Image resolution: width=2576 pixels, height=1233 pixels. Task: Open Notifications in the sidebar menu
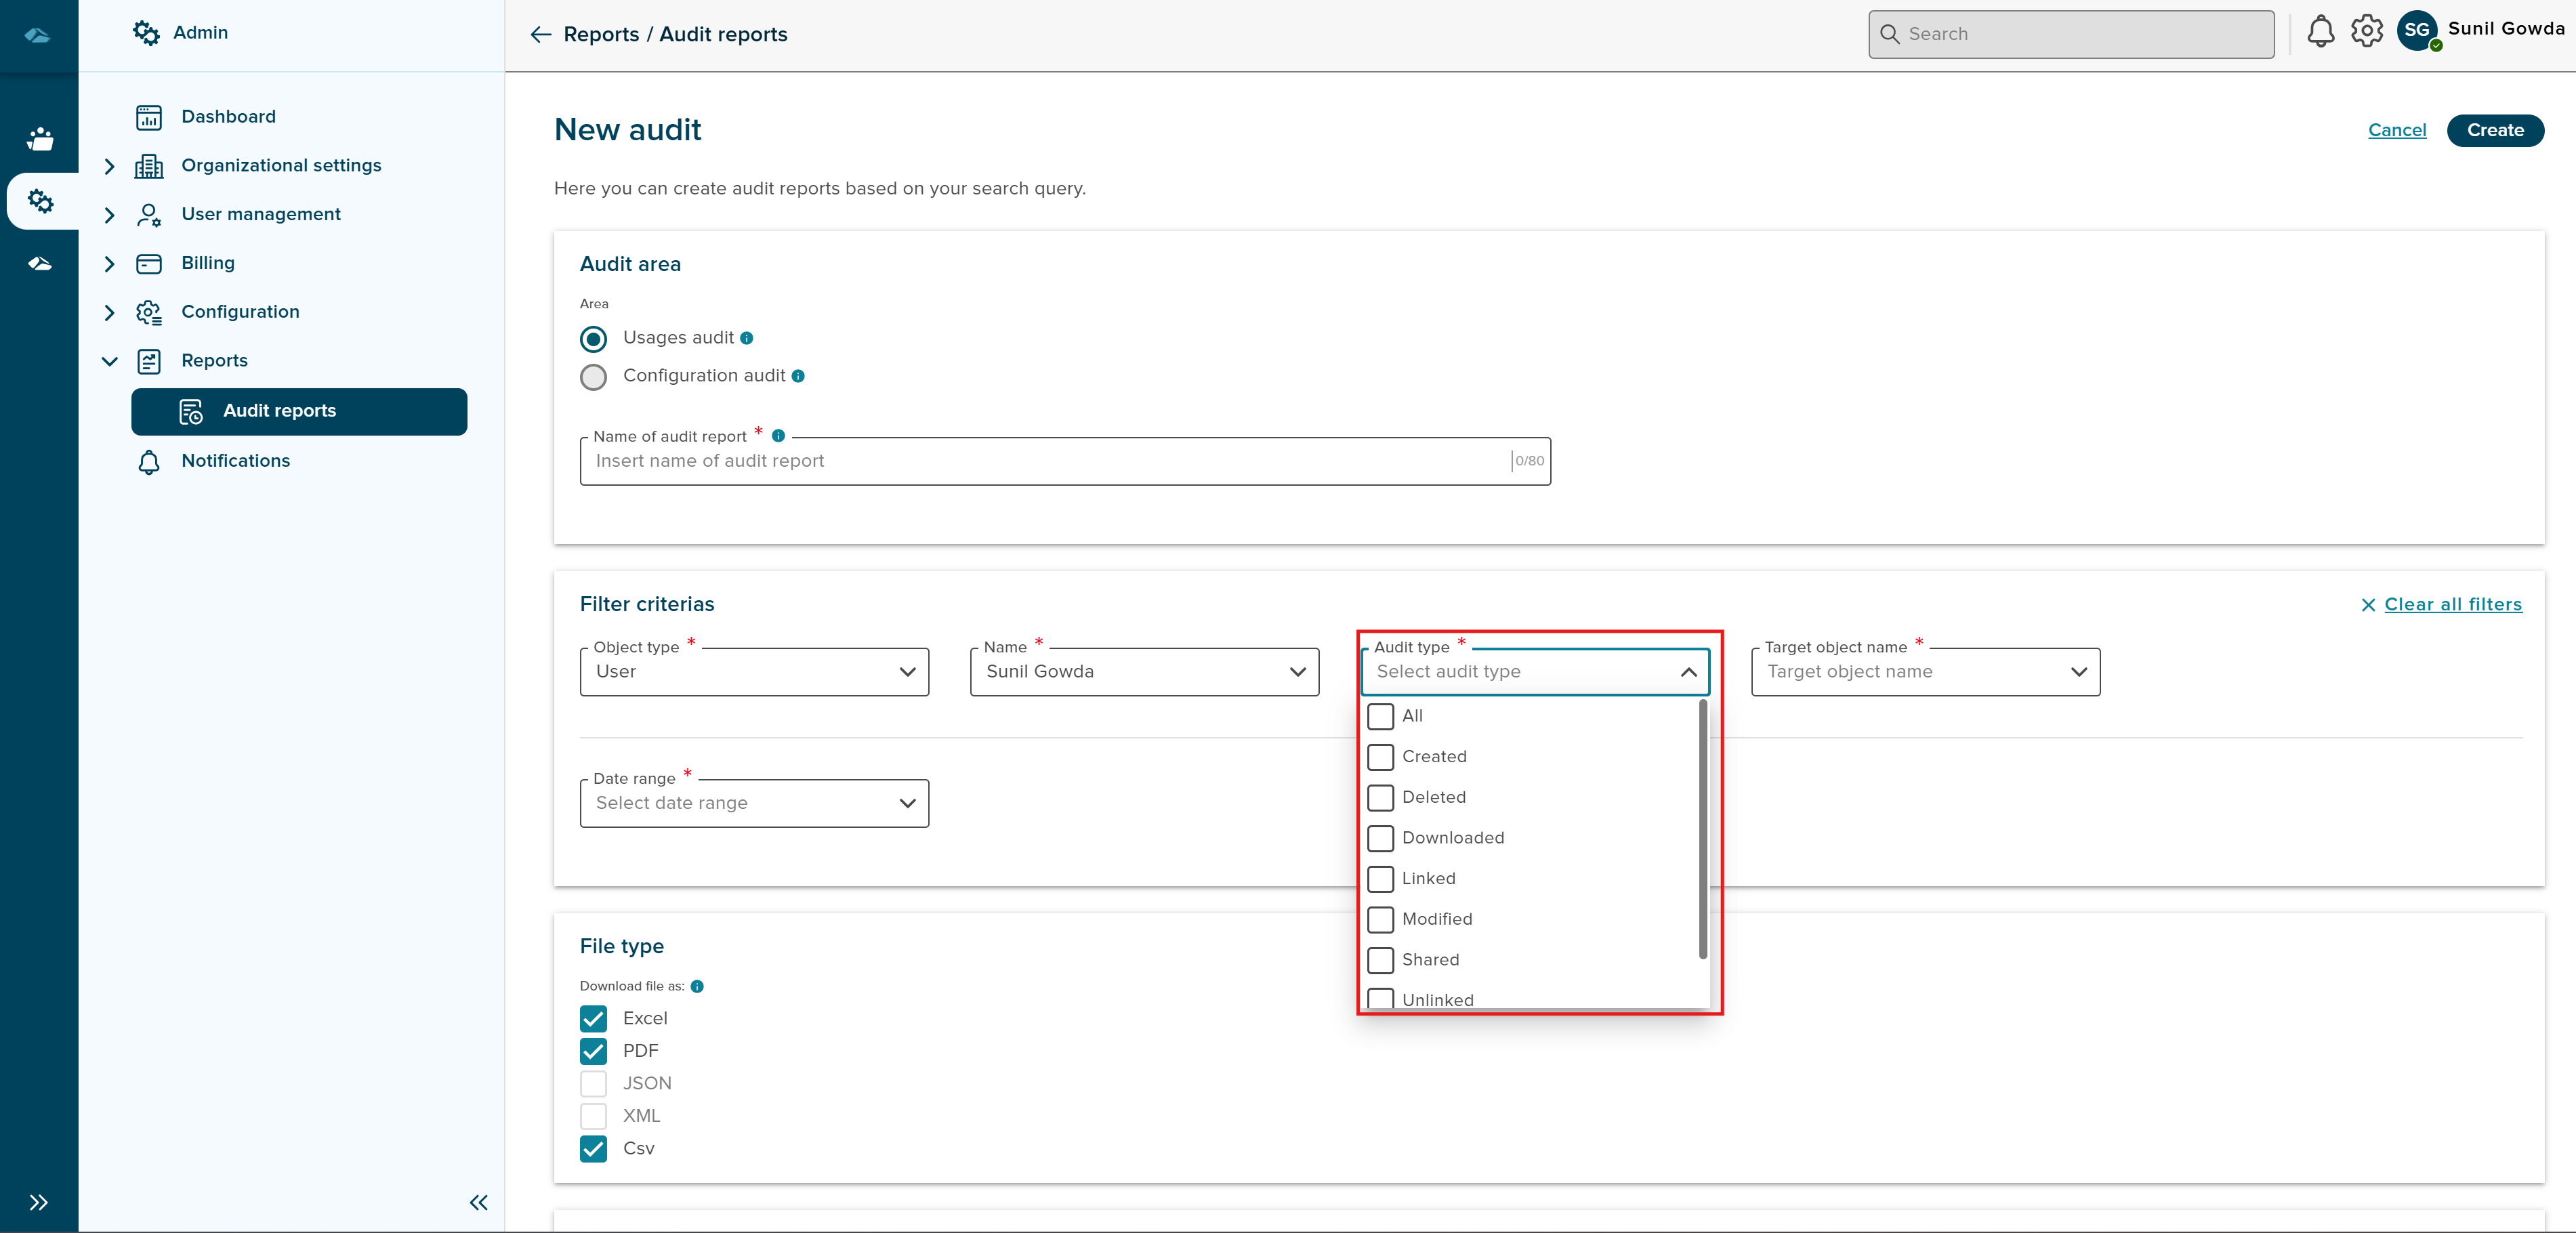(235, 461)
